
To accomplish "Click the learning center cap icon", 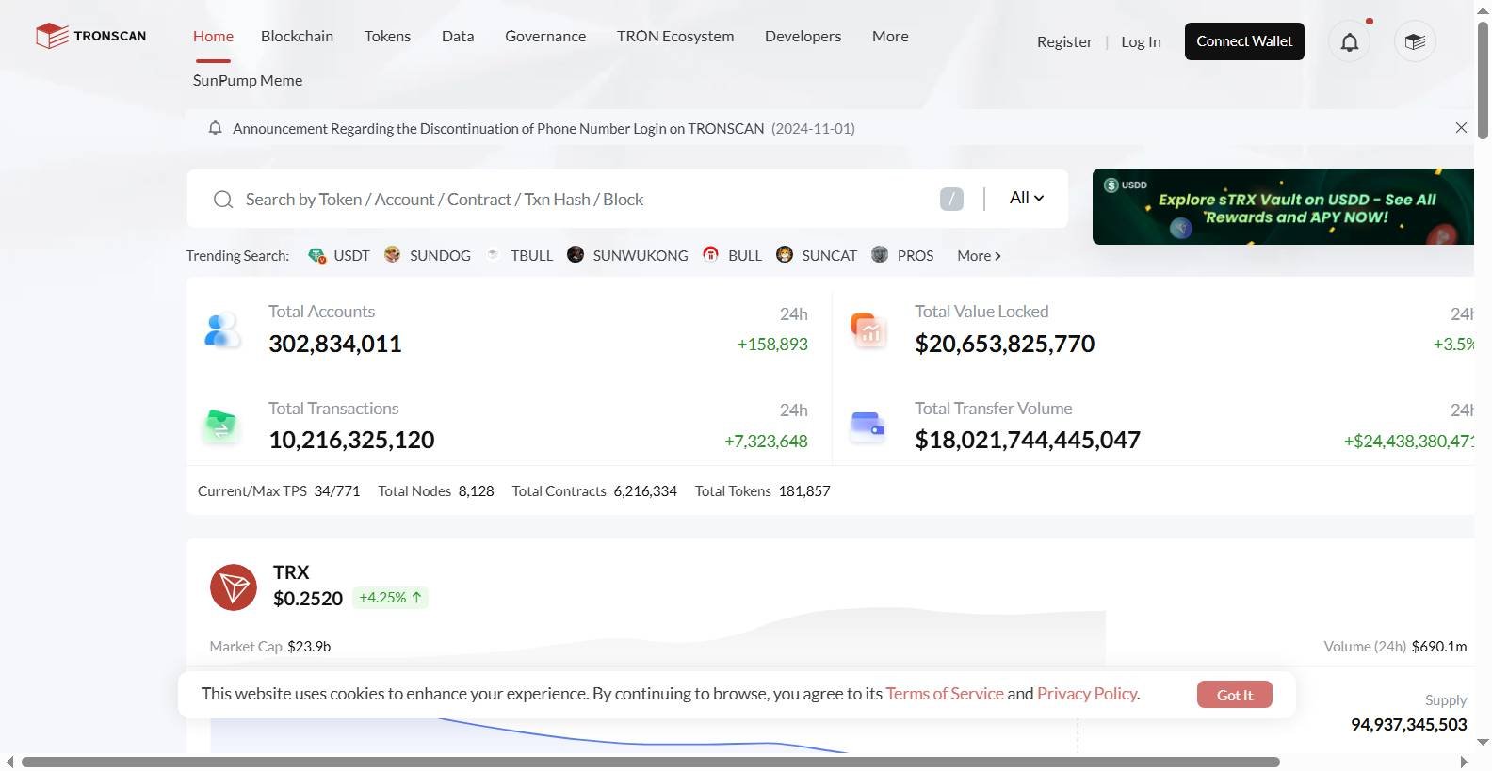I will point(1414,42).
